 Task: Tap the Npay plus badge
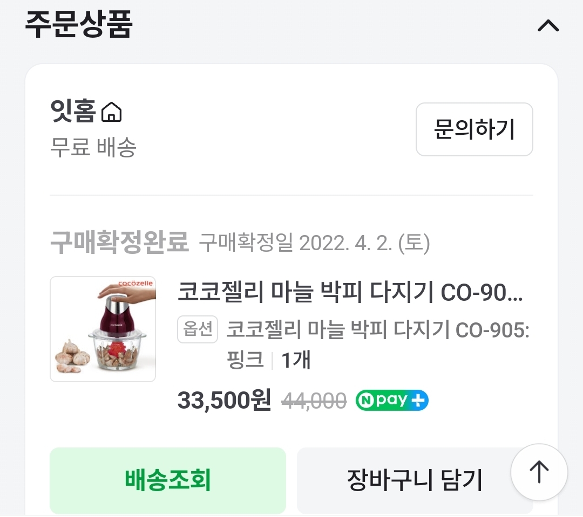coord(392,401)
